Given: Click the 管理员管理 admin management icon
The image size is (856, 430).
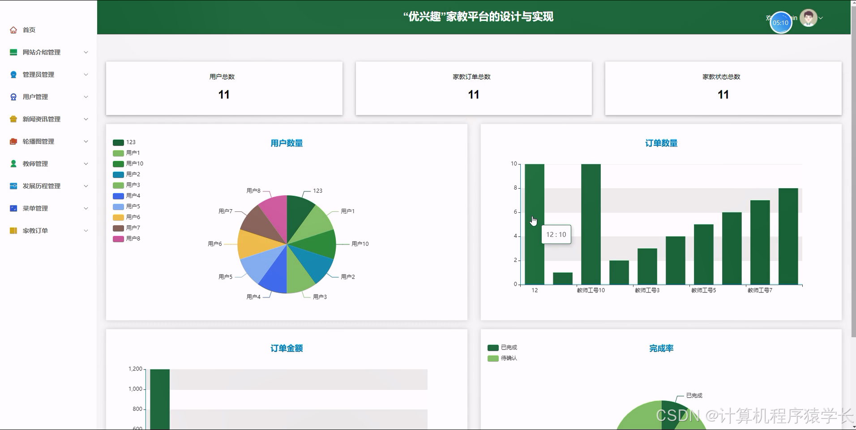Looking at the screenshot, I should click(13, 74).
